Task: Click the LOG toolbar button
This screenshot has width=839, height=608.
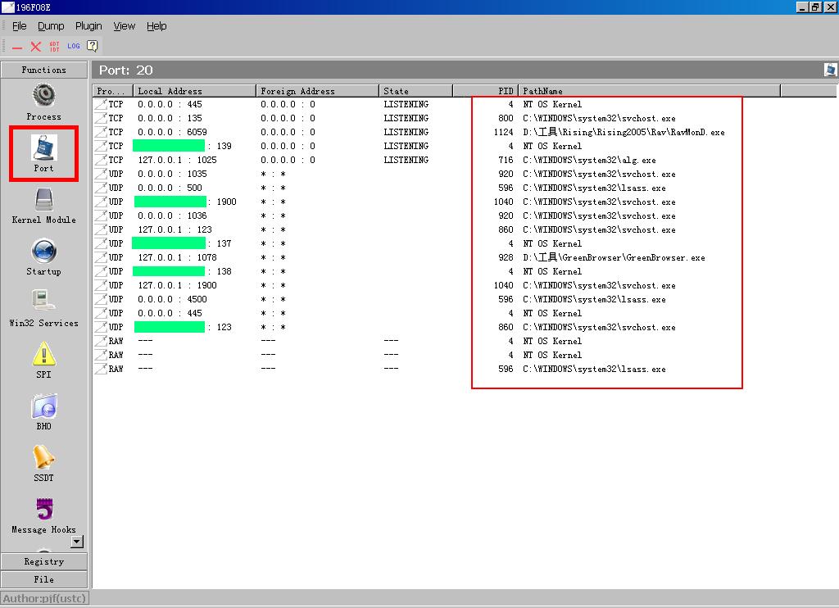Action: [x=74, y=47]
